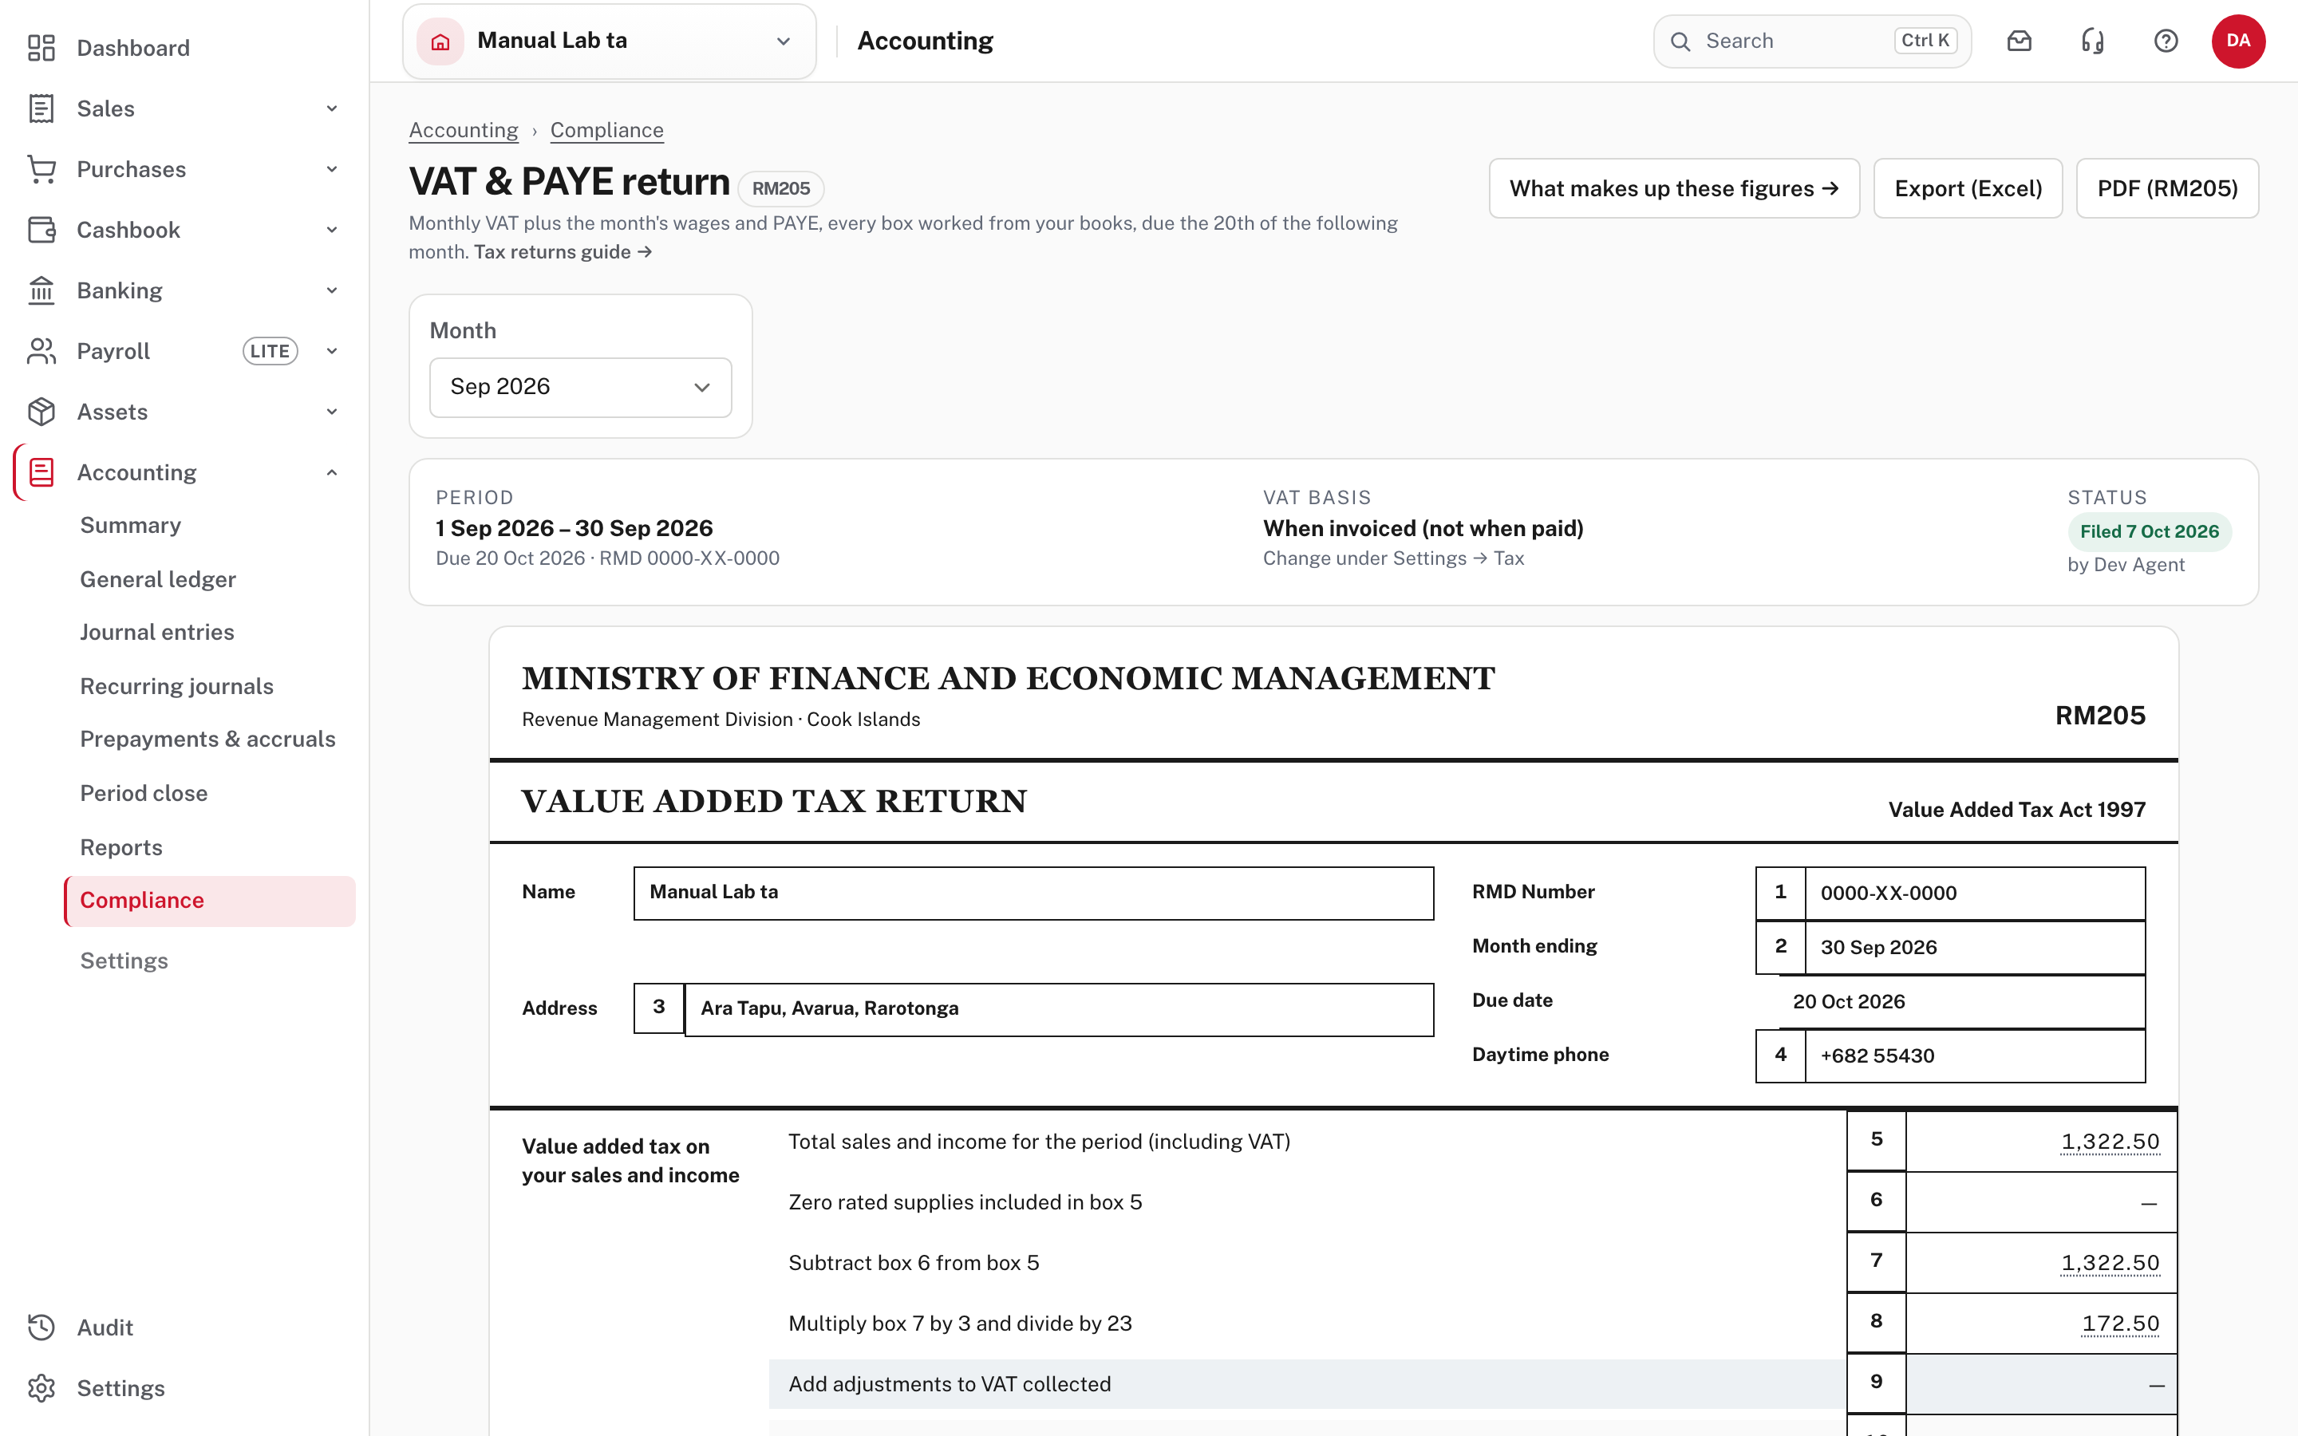Click the Purchases cart icon
Screen dimensions: 2298x1436
[x=41, y=169]
